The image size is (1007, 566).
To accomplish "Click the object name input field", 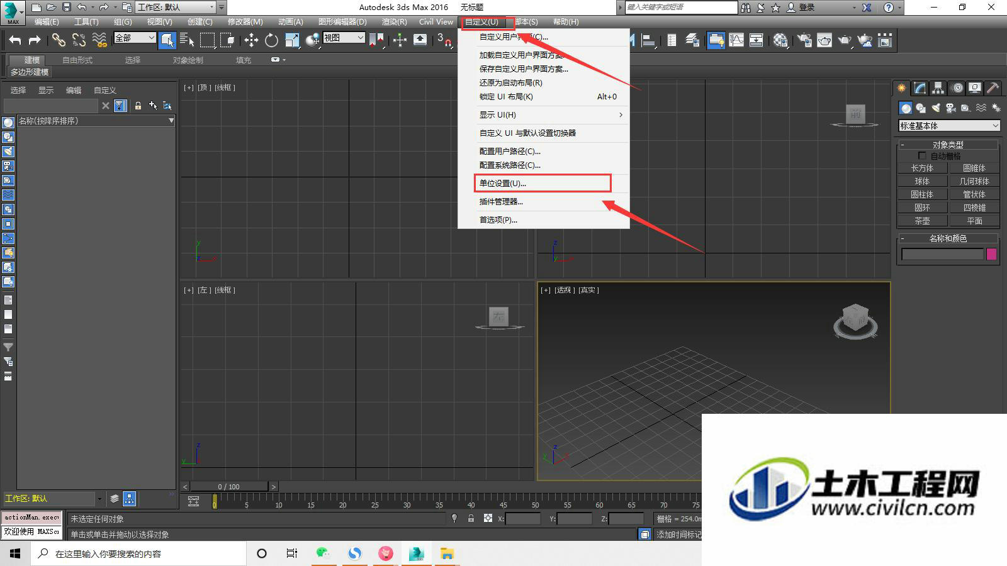I will (942, 254).
